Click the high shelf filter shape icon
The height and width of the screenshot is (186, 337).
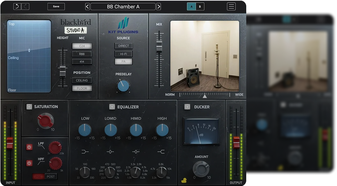[162, 152]
